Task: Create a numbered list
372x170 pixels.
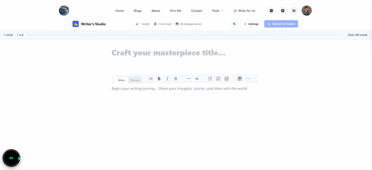Action: pos(218,79)
